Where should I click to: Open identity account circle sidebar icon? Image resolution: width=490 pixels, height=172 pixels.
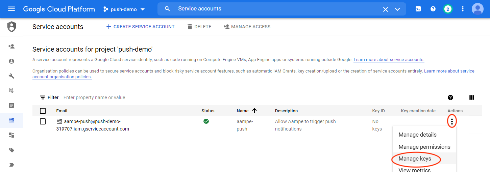(11, 61)
